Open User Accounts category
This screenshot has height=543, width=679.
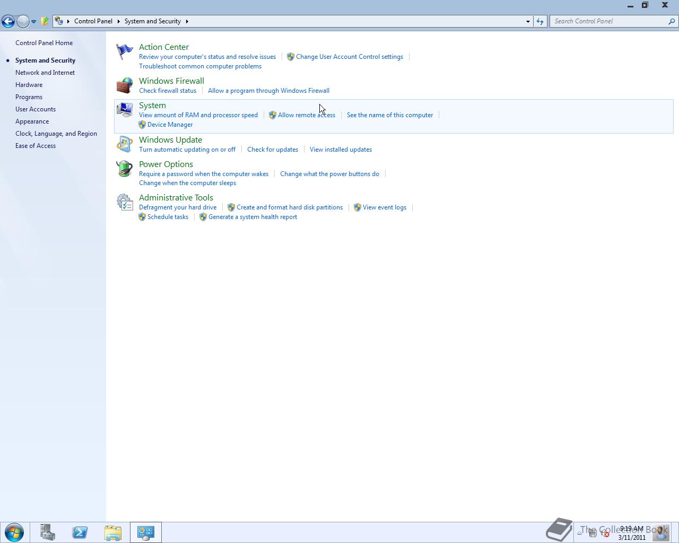(x=36, y=109)
